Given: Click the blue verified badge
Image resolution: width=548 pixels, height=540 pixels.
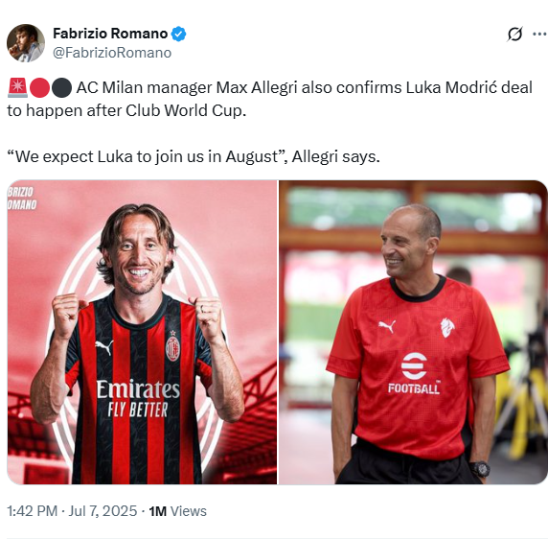Looking at the screenshot, I should tap(179, 34).
